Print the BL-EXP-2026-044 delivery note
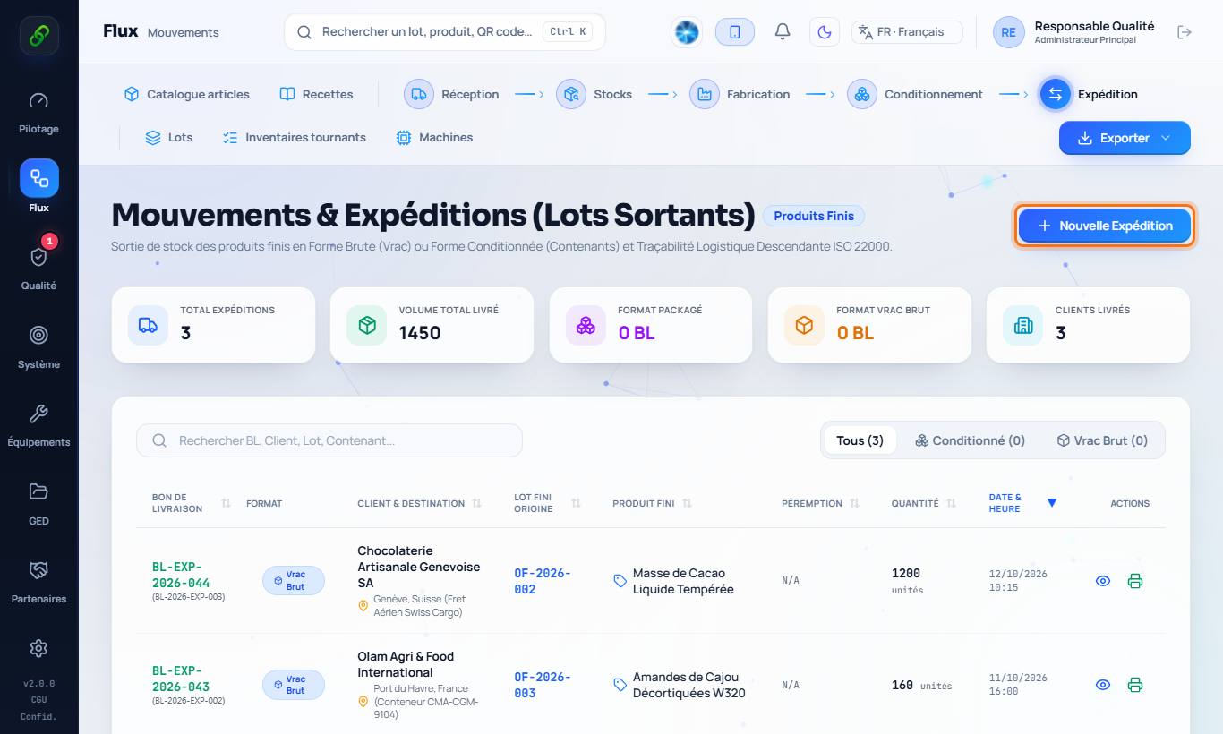 click(x=1135, y=581)
